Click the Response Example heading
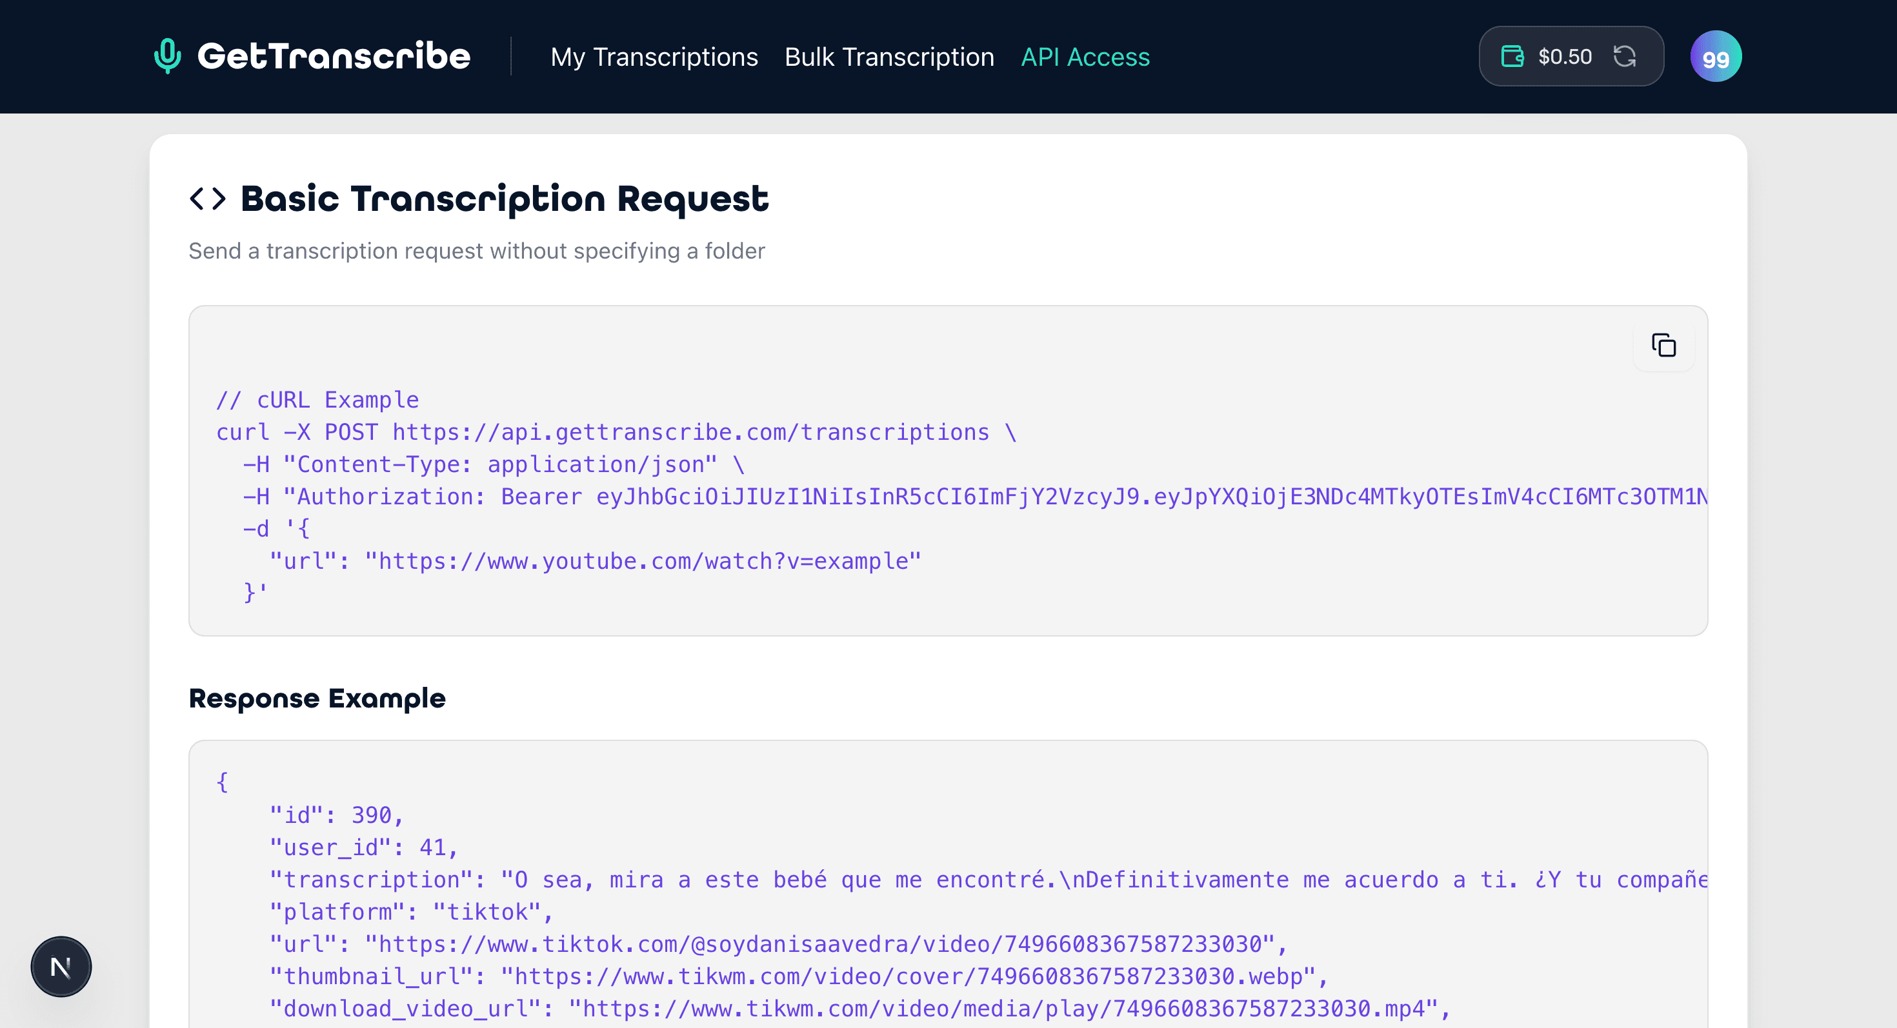This screenshot has height=1028, width=1897. [317, 698]
